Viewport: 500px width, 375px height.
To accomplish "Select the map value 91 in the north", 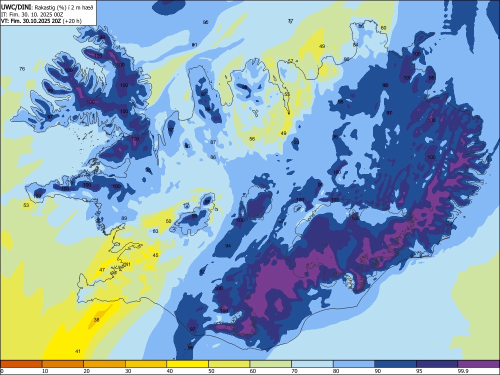I will (x=194, y=44).
